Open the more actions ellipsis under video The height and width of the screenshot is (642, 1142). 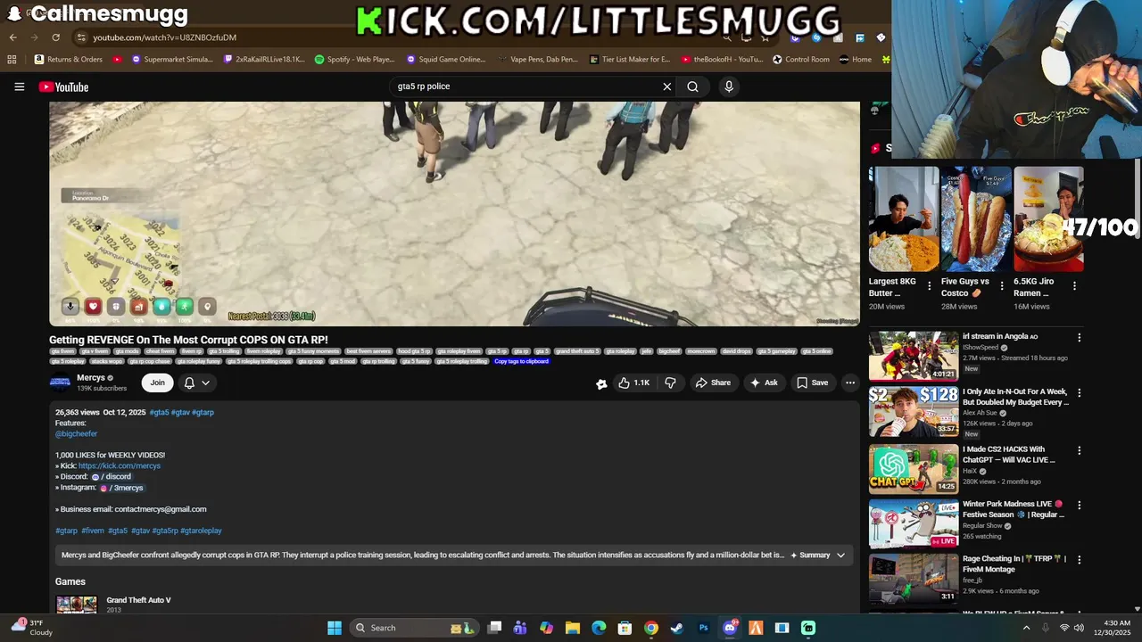tap(850, 383)
